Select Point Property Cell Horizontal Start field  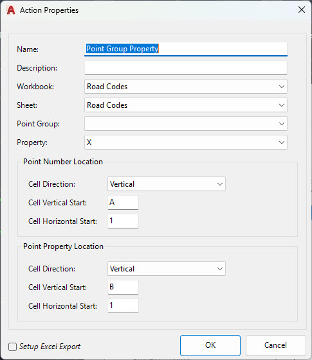[123, 306]
